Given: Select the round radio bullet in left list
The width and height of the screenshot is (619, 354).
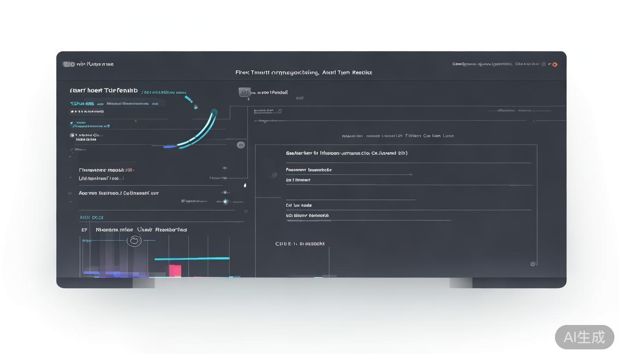Looking at the screenshot, I should [72, 136].
